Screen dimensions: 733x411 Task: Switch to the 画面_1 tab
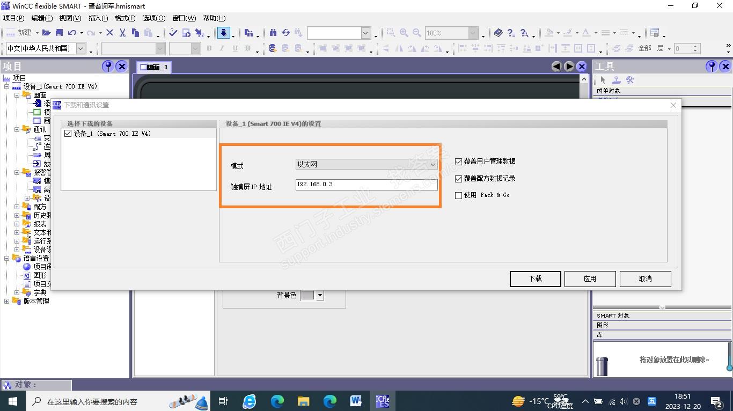[154, 67]
